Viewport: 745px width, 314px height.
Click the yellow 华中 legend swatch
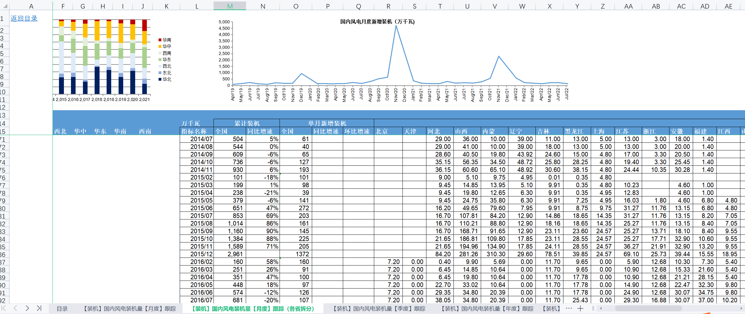tap(160, 46)
